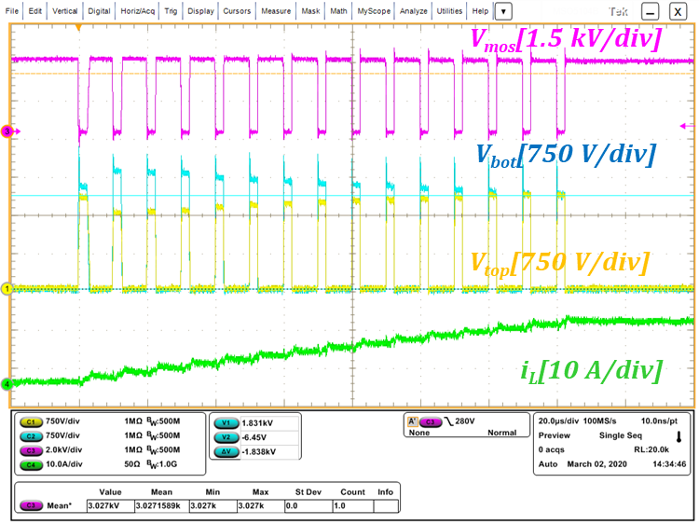Click the C3 trigger source badge
This screenshot has height=524, width=699.
[429, 421]
